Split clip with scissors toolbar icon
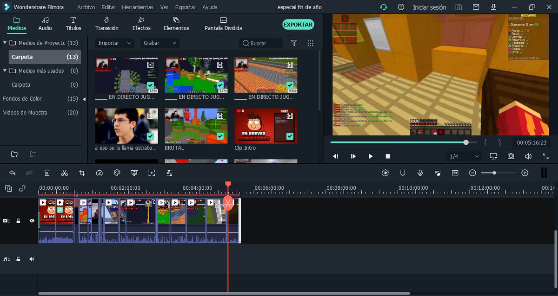 64,173
